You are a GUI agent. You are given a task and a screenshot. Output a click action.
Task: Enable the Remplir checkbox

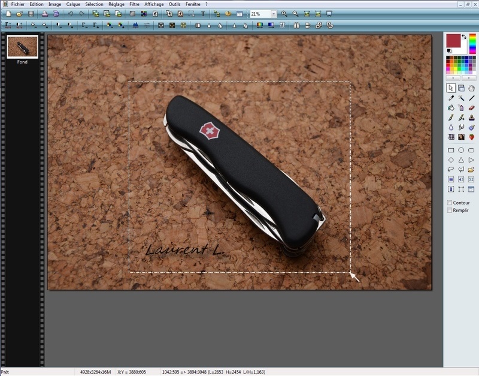450,210
